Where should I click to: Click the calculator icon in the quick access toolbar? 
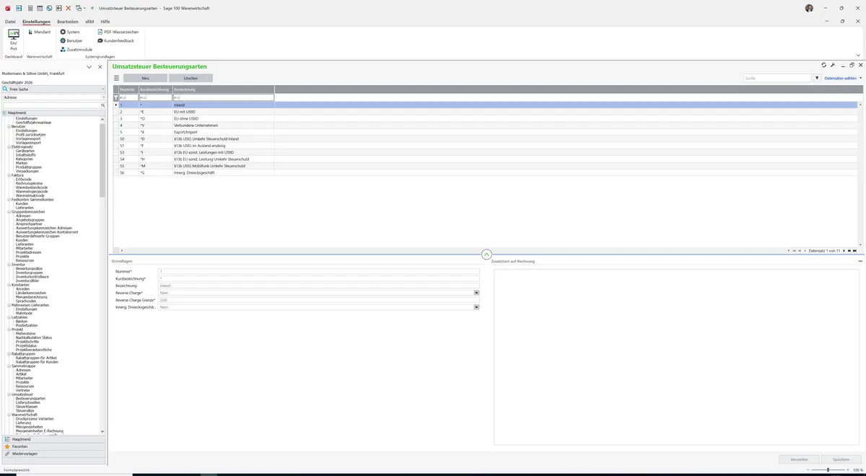(30, 7)
